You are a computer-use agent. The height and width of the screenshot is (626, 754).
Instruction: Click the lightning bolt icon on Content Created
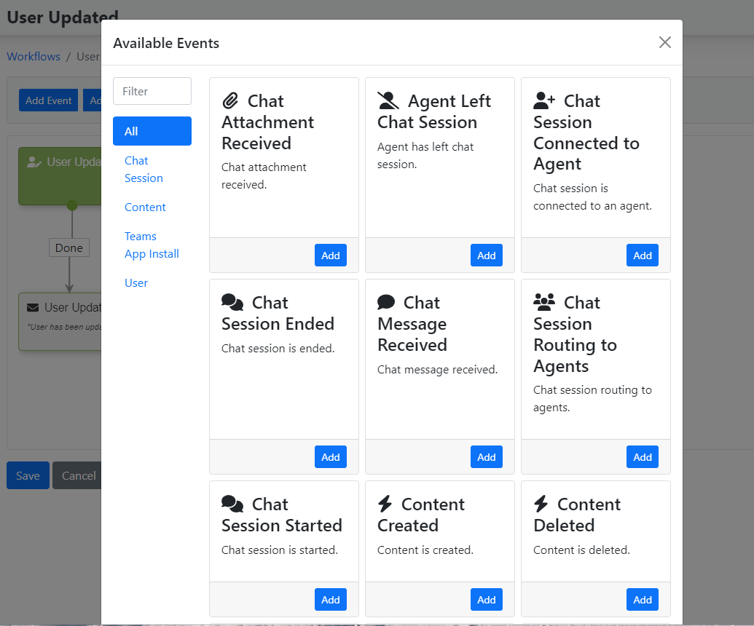click(385, 504)
